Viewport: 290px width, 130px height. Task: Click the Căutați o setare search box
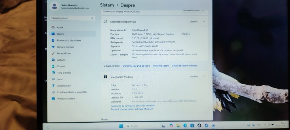(x=72, y=18)
